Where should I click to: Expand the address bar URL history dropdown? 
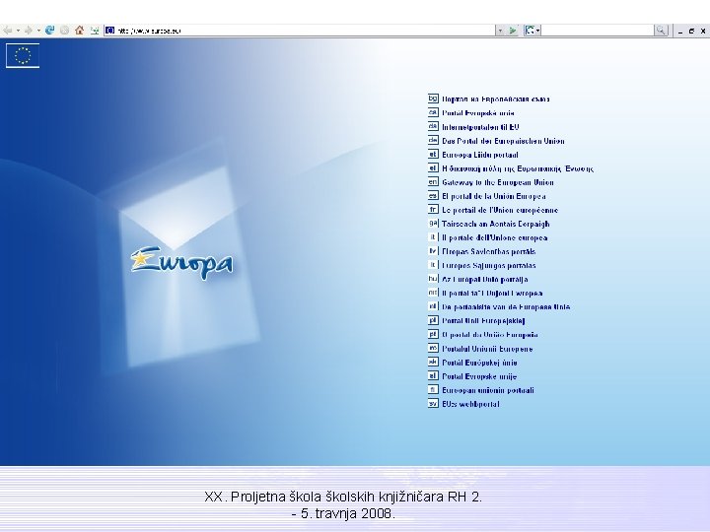[500, 31]
